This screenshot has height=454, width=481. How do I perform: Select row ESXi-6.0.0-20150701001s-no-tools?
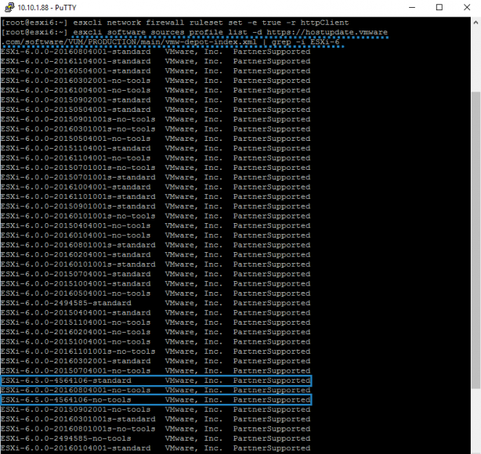click(x=156, y=168)
